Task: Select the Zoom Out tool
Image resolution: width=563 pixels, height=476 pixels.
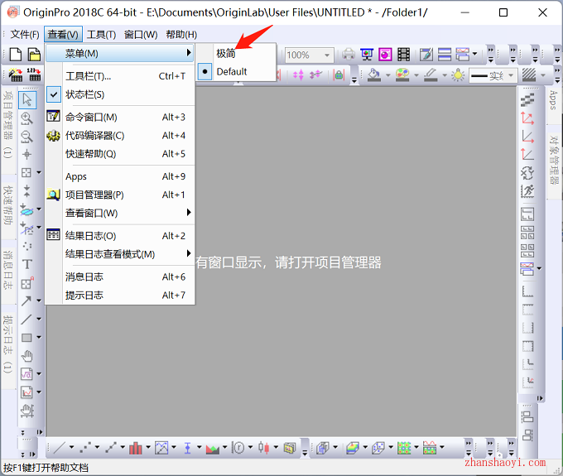Action: tap(27, 137)
